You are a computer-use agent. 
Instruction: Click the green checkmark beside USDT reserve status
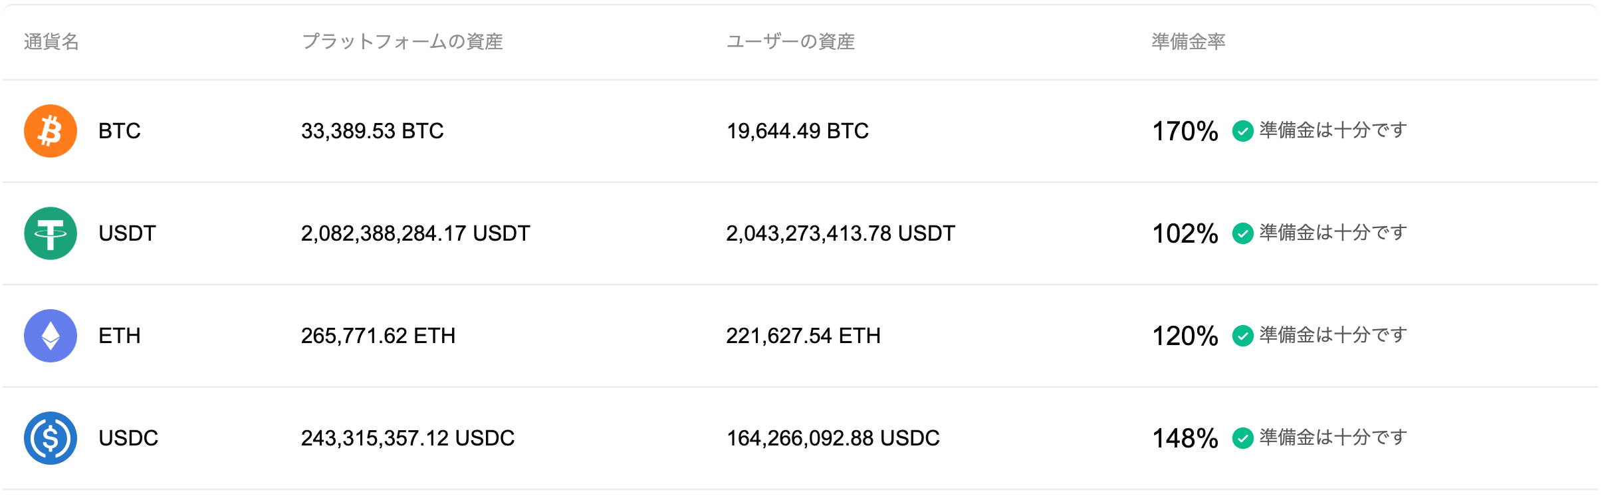click(1244, 233)
